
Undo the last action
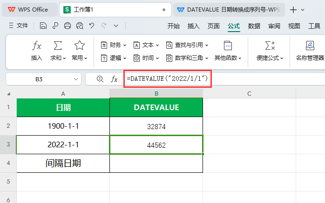point(92,26)
